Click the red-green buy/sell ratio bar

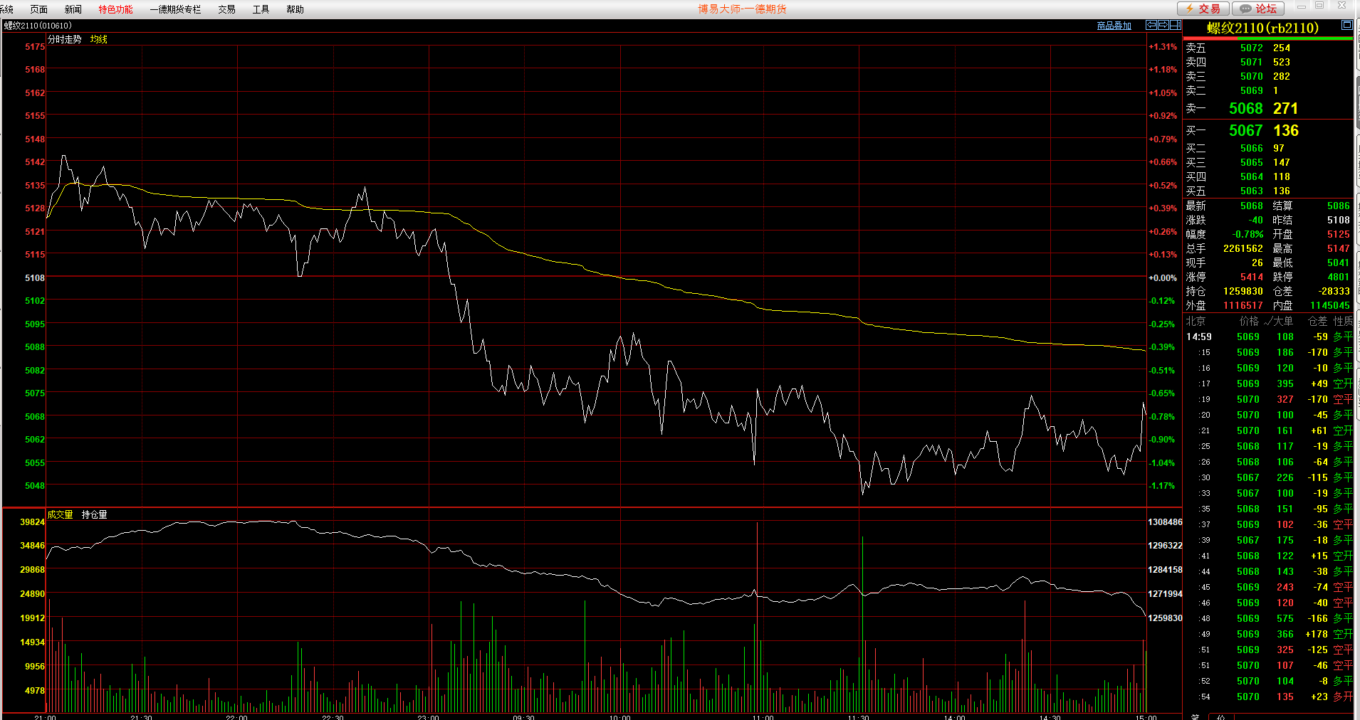1267,38
